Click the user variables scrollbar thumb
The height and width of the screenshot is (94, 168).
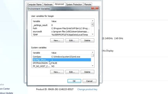[93, 25]
